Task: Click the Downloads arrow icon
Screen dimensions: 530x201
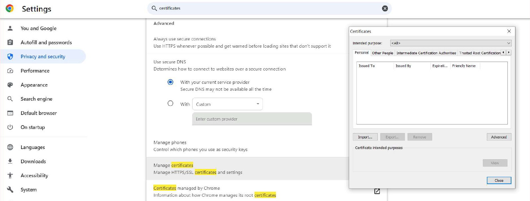Action: (x=10, y=161)
